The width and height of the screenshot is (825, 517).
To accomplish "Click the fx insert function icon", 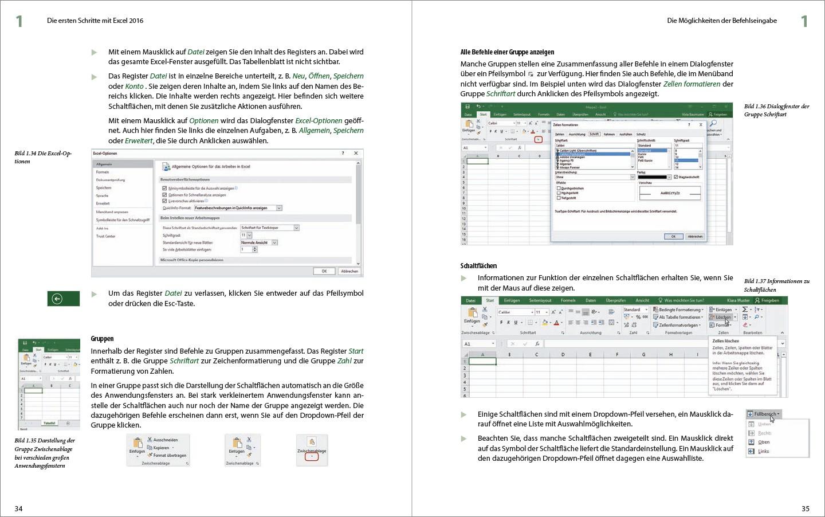I will (537, 342).
